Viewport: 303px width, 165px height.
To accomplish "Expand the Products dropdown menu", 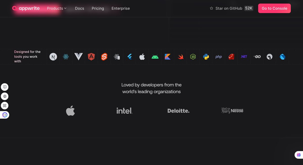I will coord(57,8).
